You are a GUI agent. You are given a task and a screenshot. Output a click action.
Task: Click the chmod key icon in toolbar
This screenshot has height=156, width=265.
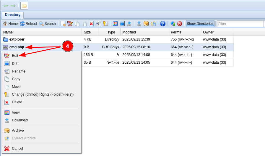pos(105,24)
